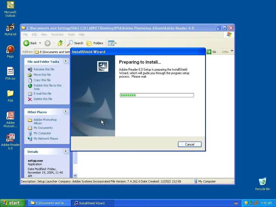
Task: Open the Tools menu in Explorer
Action: [x=71, y=34]
